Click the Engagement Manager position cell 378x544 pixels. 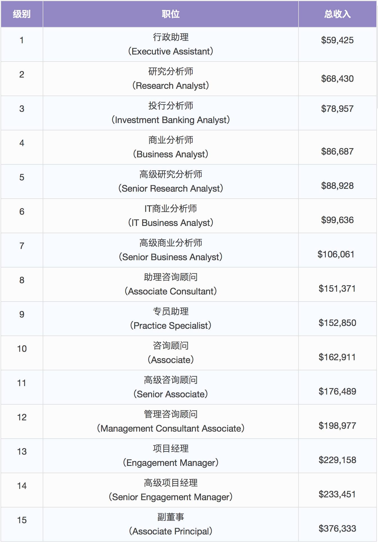[x=170, y=456]
